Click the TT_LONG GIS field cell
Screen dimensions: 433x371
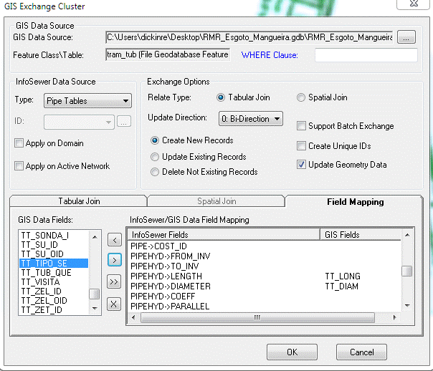(343, 276)
